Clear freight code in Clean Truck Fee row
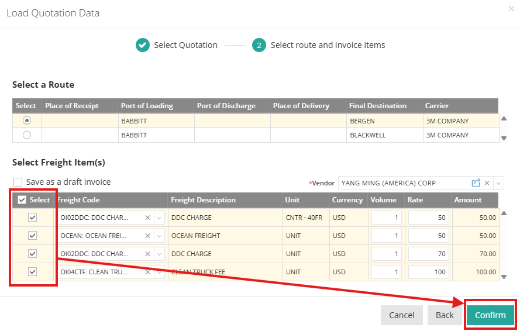This screenshot has height=331, width=520. pos(148,272)
